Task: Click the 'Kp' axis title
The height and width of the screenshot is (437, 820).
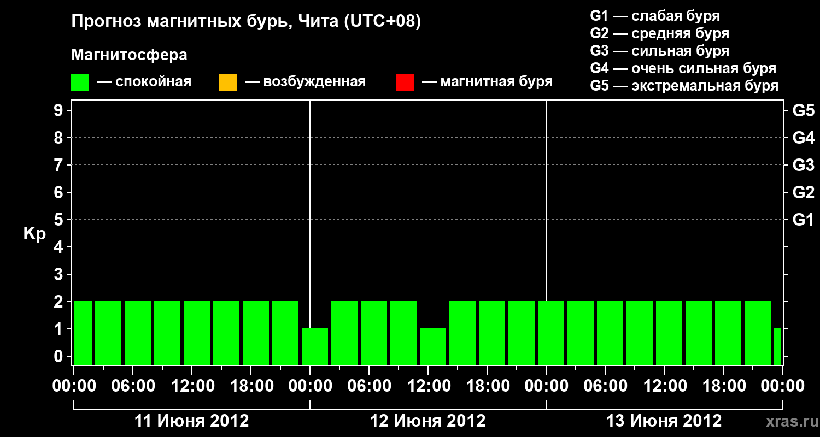Action: (34, 234)
